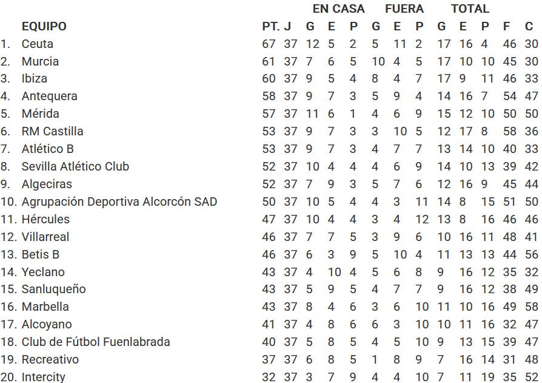Click the Villarreal team name

click(45, 237)
